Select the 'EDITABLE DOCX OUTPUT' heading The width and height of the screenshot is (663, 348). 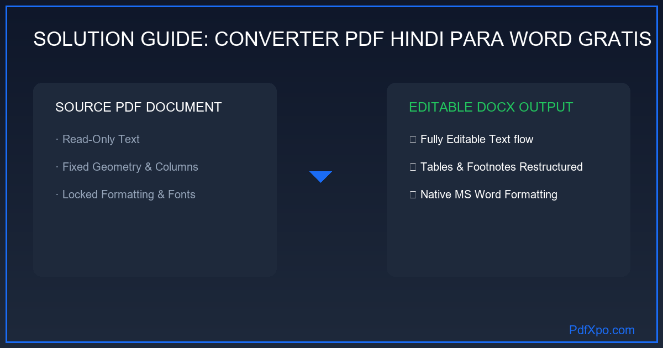tap(491, 107)
